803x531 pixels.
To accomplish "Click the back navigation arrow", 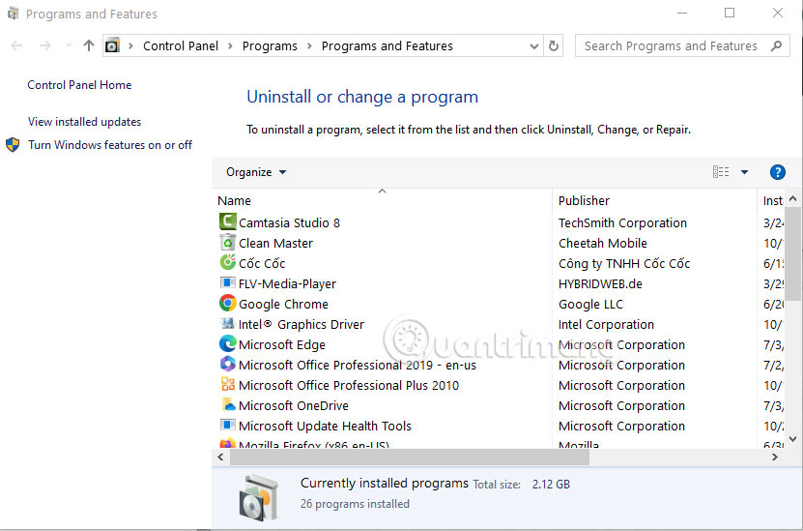I will [16, 45].
